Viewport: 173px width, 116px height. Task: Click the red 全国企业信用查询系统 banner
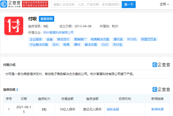click(x=35, y=4)
